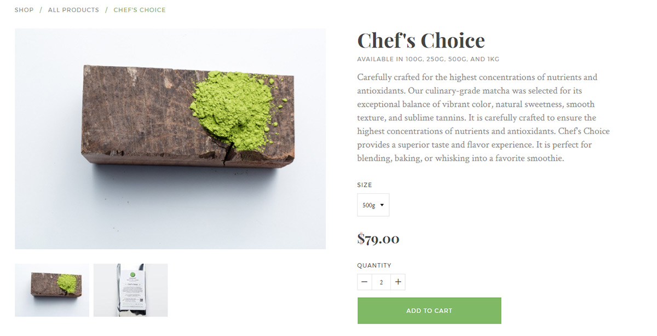Image resolution: width=657 pixels, height=336 pixels.
Task: Open All Products breadcrumb link
Action: tap(73, 10)
